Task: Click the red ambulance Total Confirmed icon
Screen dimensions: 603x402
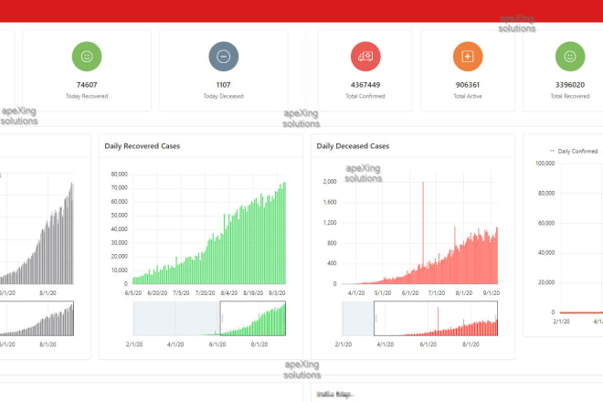Action: click(365, 57)
